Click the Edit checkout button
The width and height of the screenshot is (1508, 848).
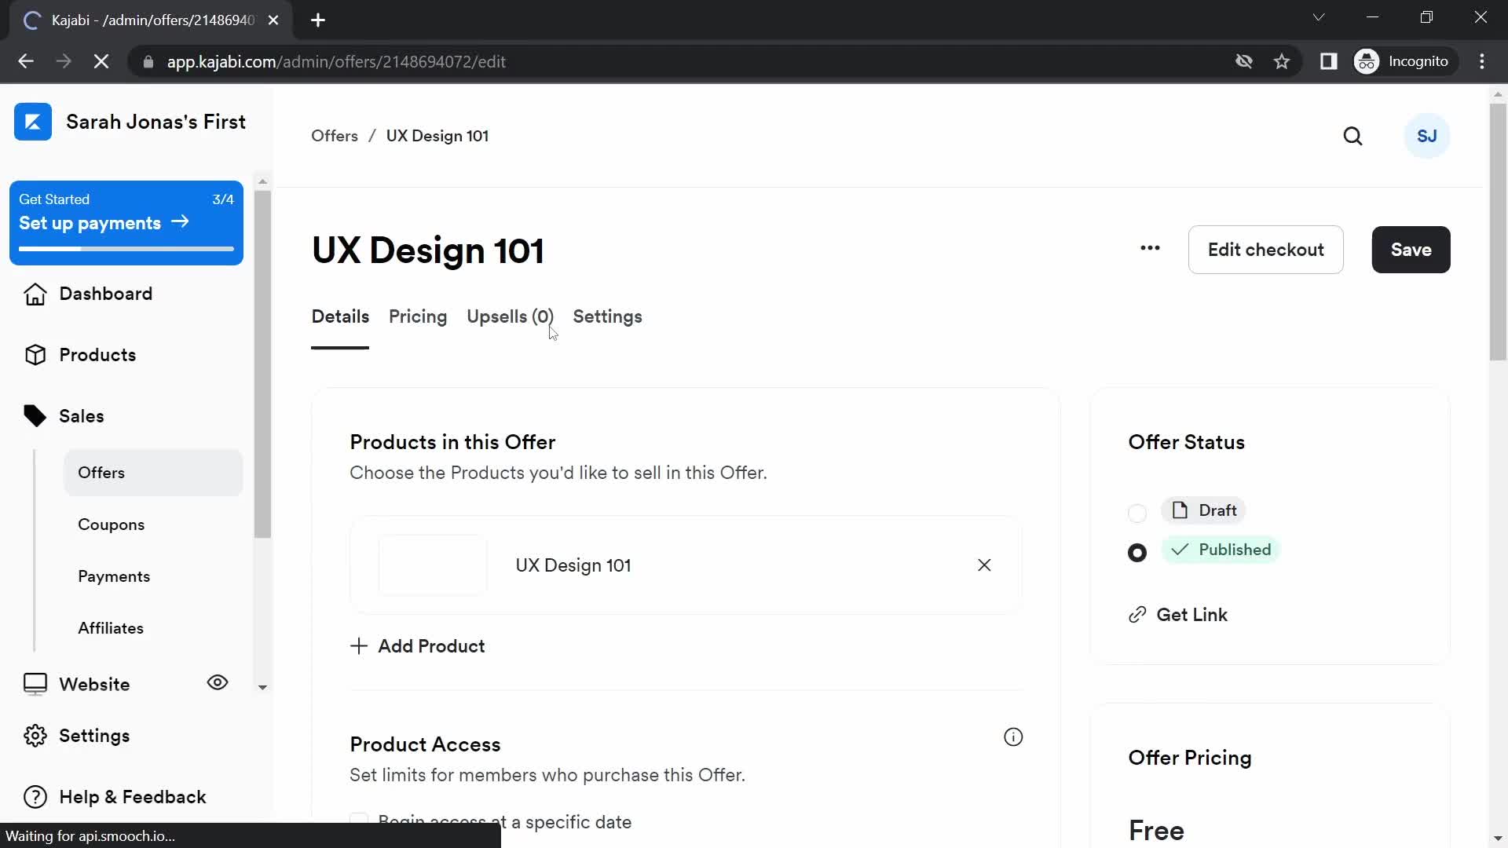[1265, 250]
